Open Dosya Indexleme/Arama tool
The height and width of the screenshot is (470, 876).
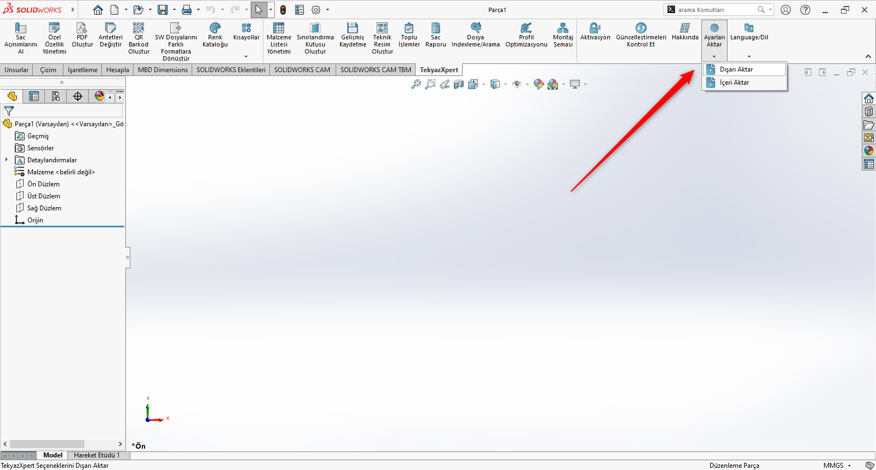click(x=476, y=35)
